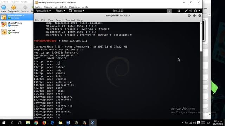Open Archivo menu of Hackali VM window
Viewport: 225px width, 126px height.
click(x=38, y=7)
